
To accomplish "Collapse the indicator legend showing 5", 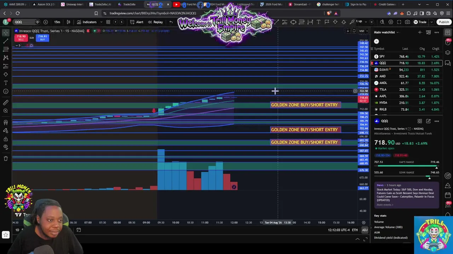I will tap(18, 46).
